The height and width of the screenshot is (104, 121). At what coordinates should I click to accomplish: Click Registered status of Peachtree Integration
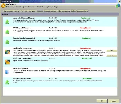[x=87, y=58]
